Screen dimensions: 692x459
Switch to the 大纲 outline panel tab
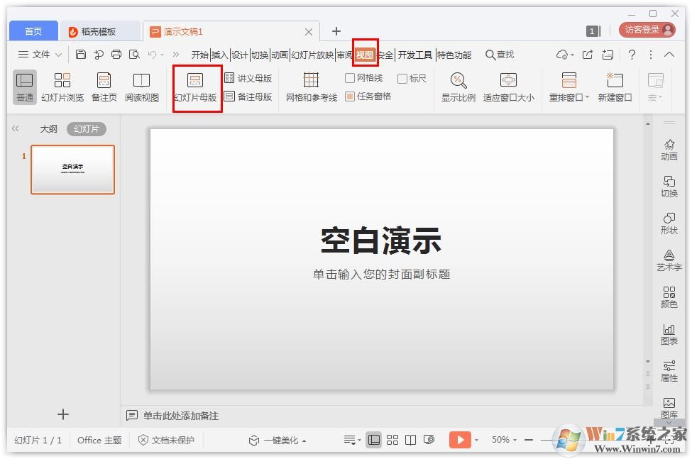(48, 128)
